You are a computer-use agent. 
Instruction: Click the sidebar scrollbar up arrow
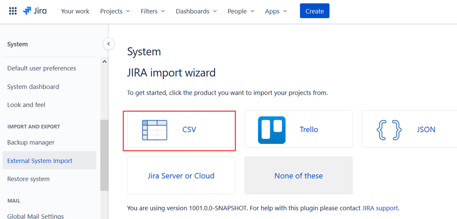point(104,61)
